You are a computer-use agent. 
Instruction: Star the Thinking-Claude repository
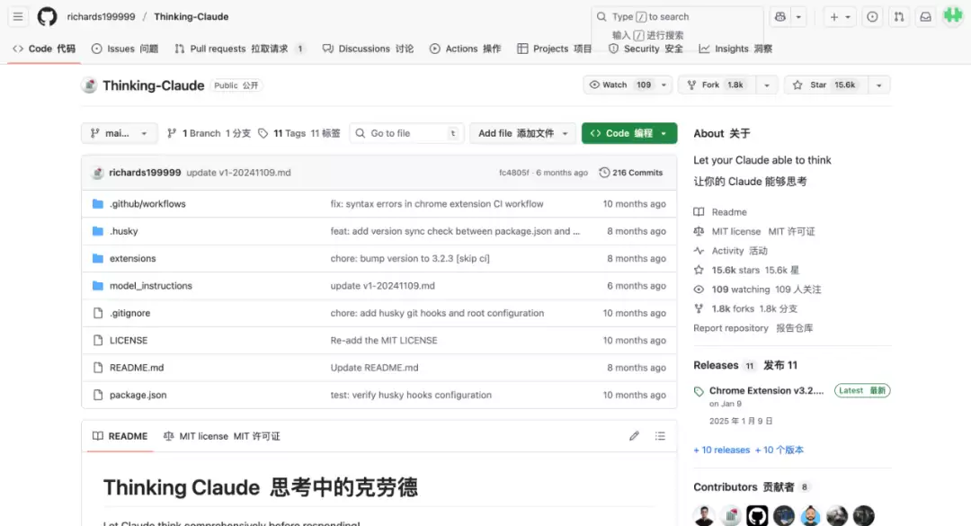[x=823, y=85]
